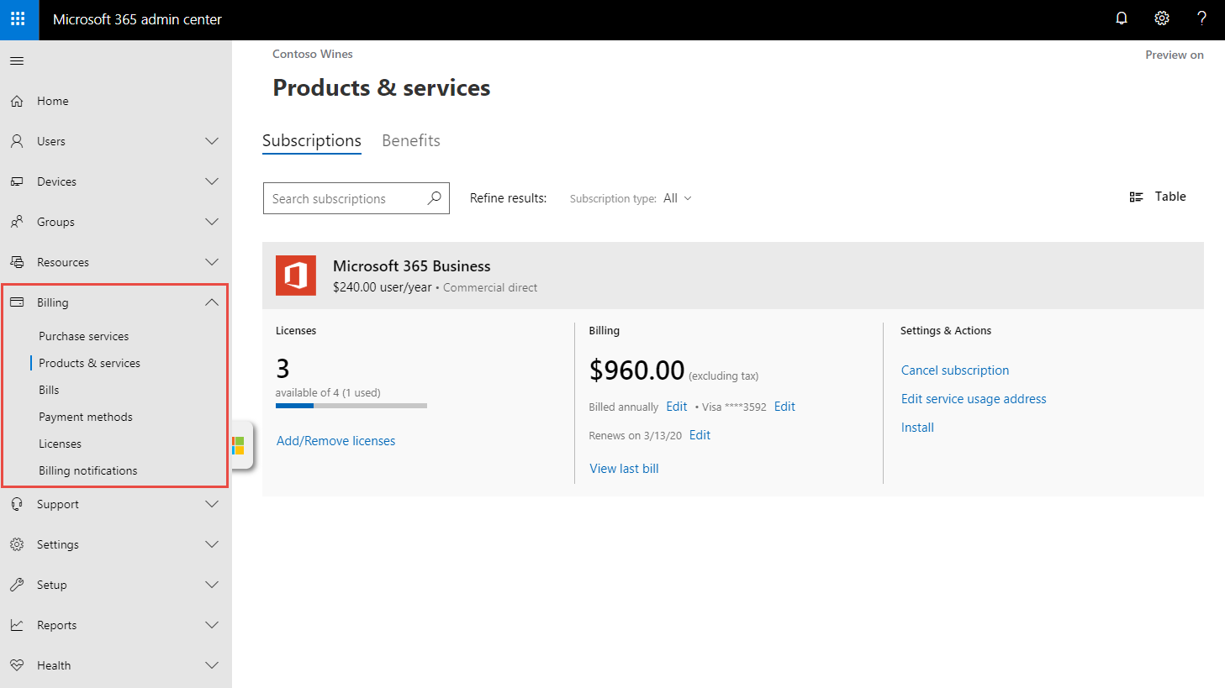The image size is (1225, 688).
Task: Switch to the Subscriptions tab
Action: [x=312, y=140]
